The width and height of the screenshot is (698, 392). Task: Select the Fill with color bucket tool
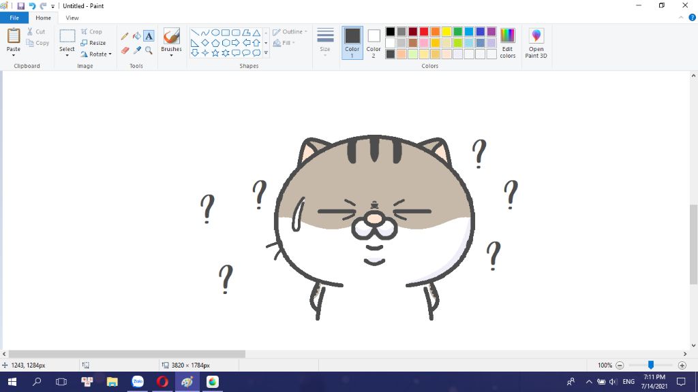pos(136,36)
